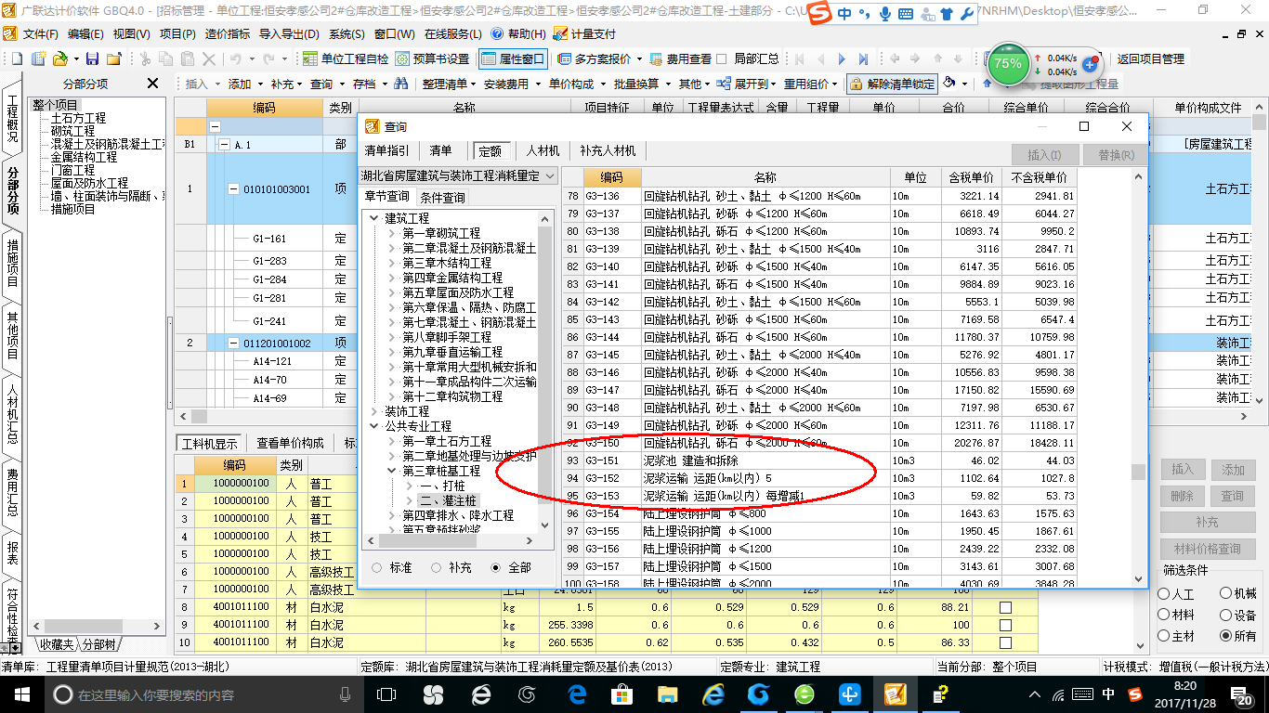Click 费用查看 toolbar item

(681, 58)
